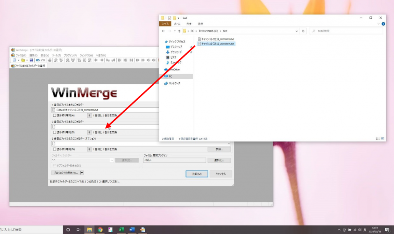Click the blue Undo icon in WinMerge toolbar
394x234 pixels.
(x=37, y=60)
